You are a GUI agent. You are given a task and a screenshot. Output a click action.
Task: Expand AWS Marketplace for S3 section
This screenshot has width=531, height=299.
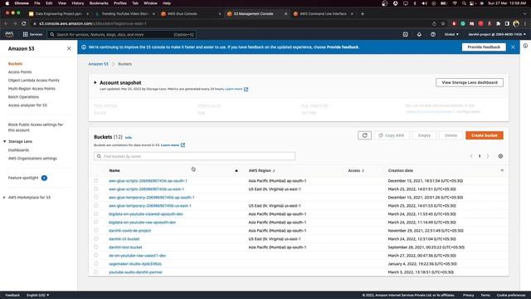4,198
